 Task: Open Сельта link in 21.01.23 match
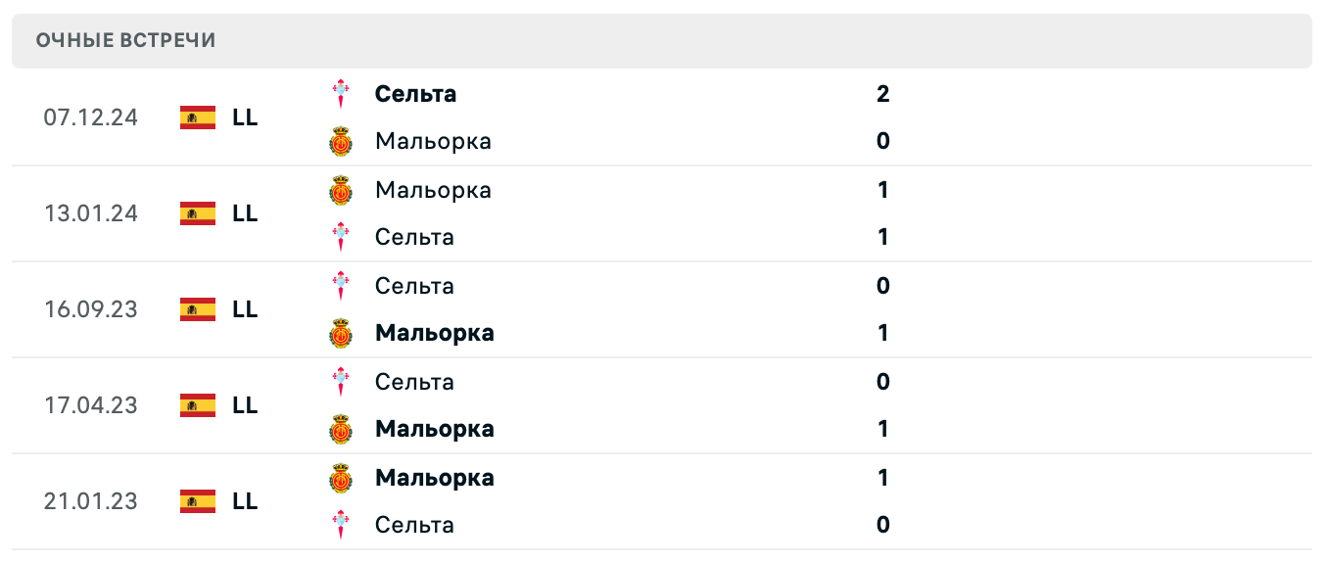coord(414,525)
